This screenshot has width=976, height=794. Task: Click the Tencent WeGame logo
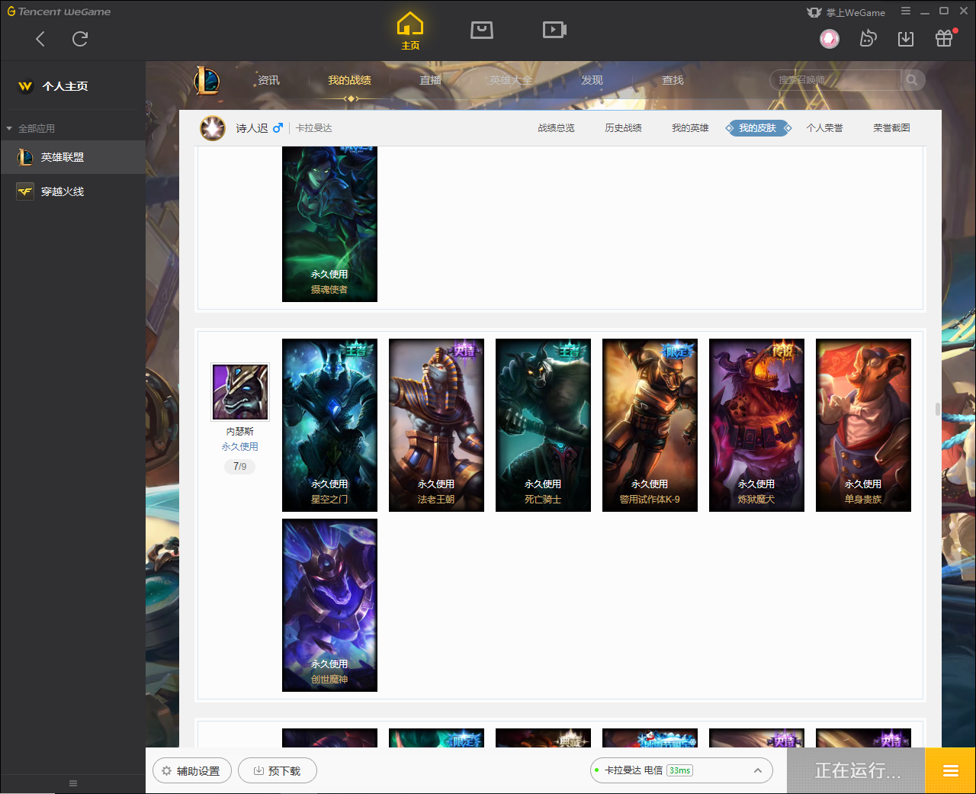(59, 11)
